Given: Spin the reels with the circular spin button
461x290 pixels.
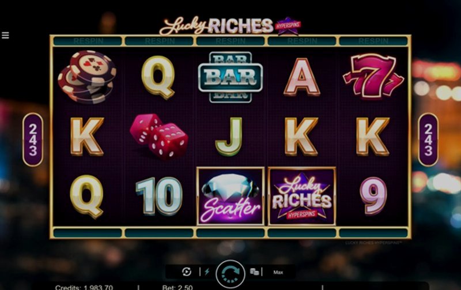Looking at the screenshot, I should 230,274.
